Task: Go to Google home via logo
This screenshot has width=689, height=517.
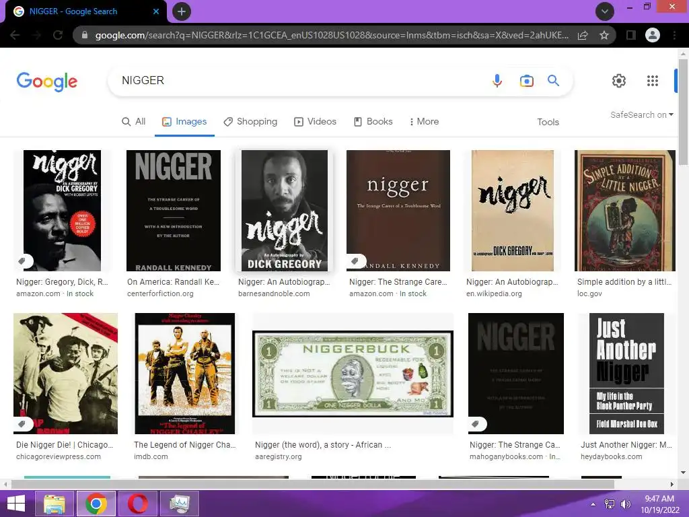Action: (x=47, y=81)
